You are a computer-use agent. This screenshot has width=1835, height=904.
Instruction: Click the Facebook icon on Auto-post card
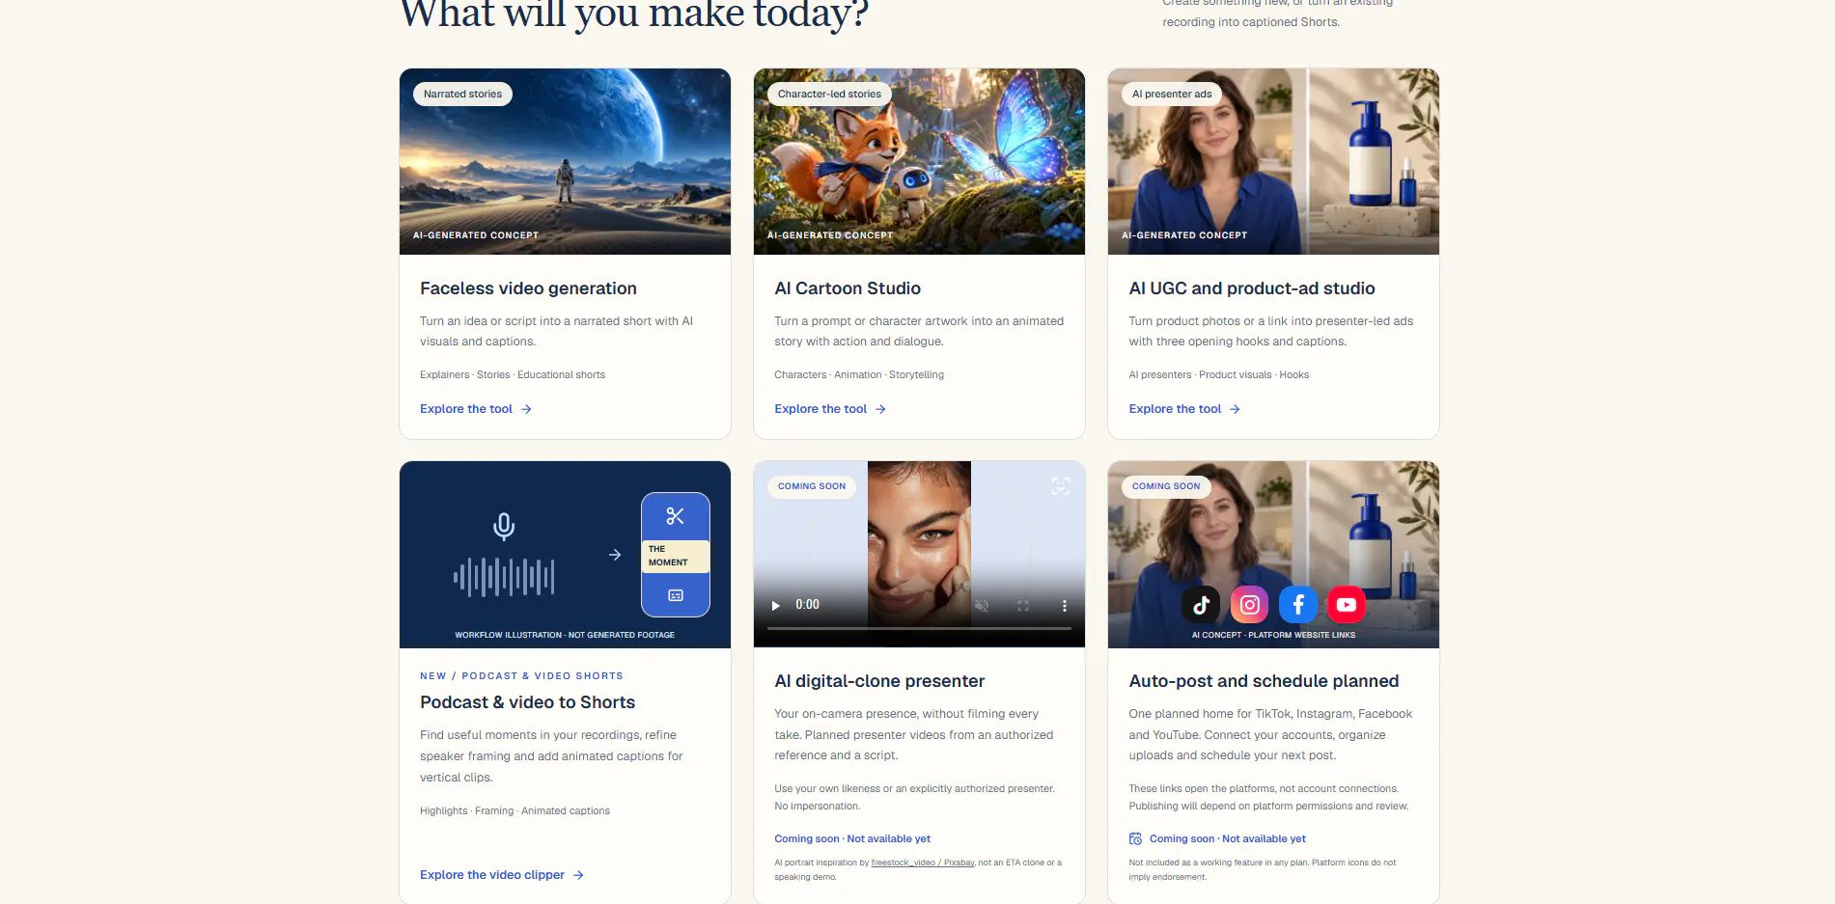point(1298,605)
